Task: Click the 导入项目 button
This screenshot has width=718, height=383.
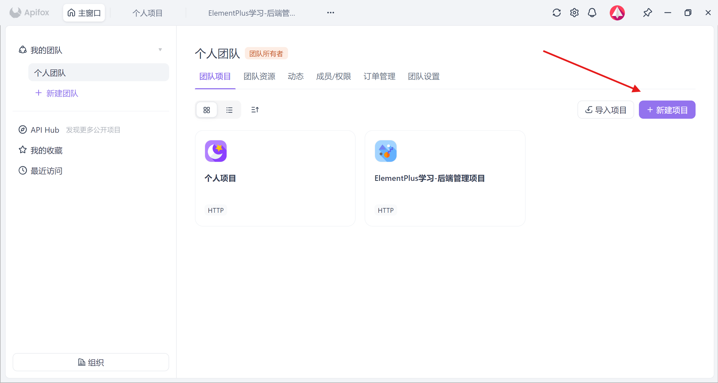Action: point(606,110)
